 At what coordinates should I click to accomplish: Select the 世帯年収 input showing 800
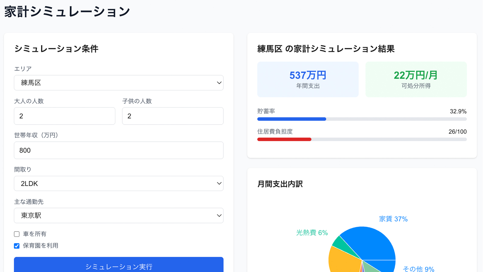pos(119,150)
